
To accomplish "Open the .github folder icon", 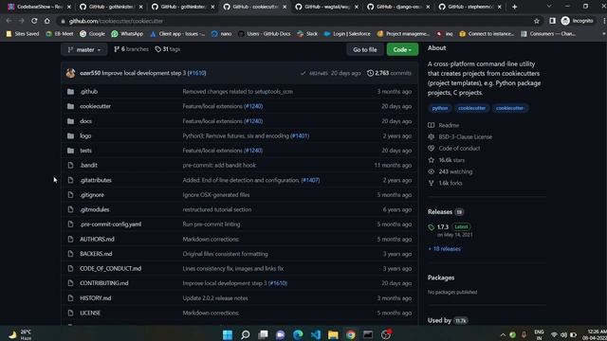I will coord(70,92).
